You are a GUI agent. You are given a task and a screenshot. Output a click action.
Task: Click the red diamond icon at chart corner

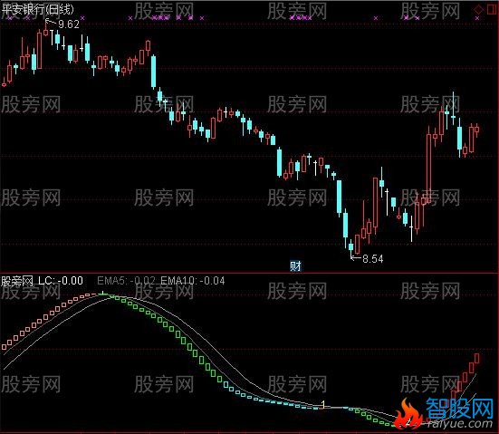(x=478, y=9)
